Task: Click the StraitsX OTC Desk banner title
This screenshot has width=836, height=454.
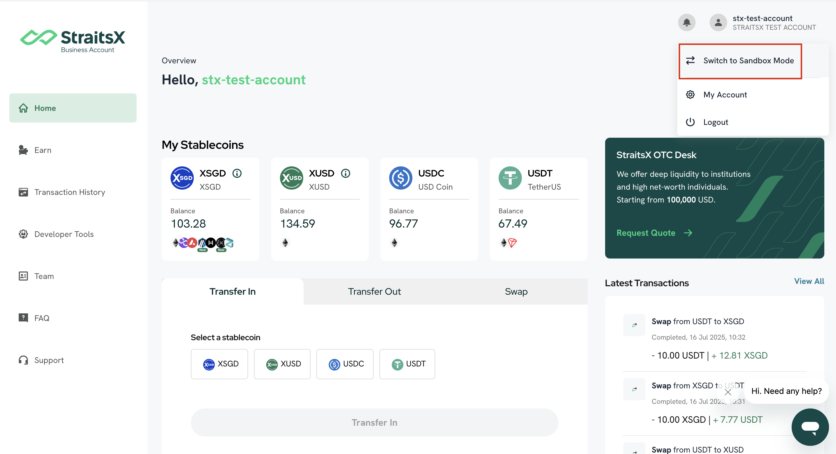Action: pos(656,155)
